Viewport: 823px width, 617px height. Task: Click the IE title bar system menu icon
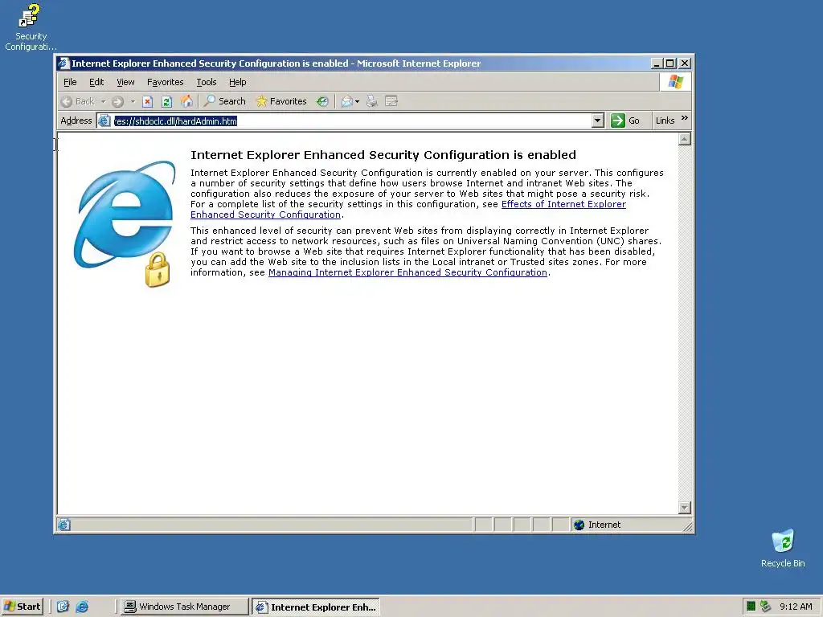(x=64, y=63)
